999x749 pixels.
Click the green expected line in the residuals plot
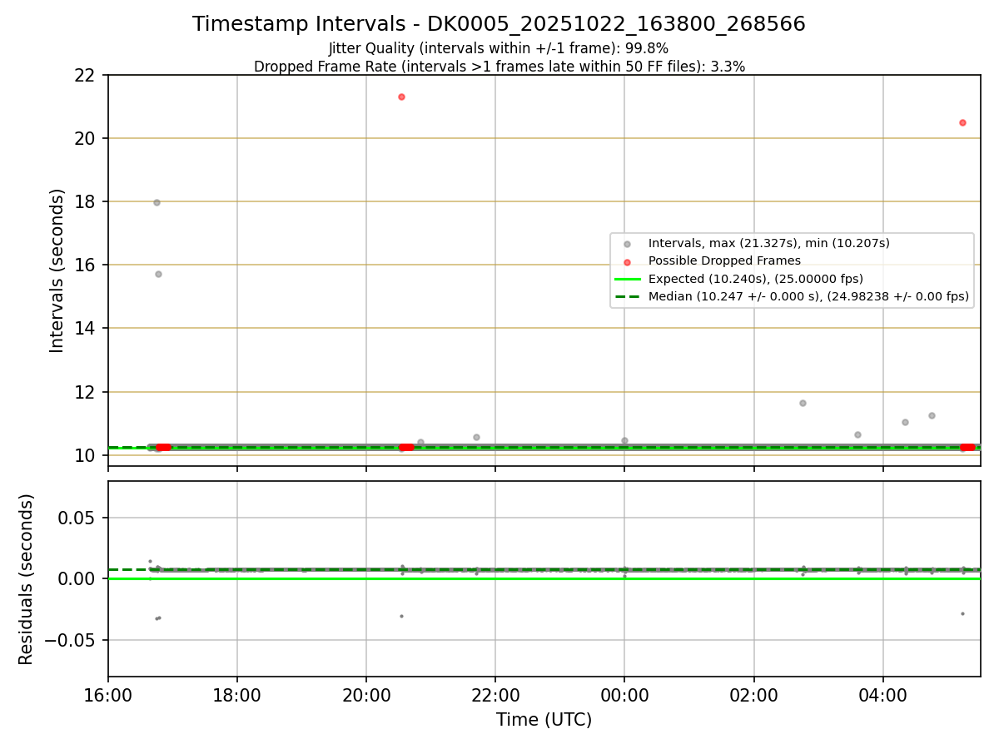[x=544, y=578]
